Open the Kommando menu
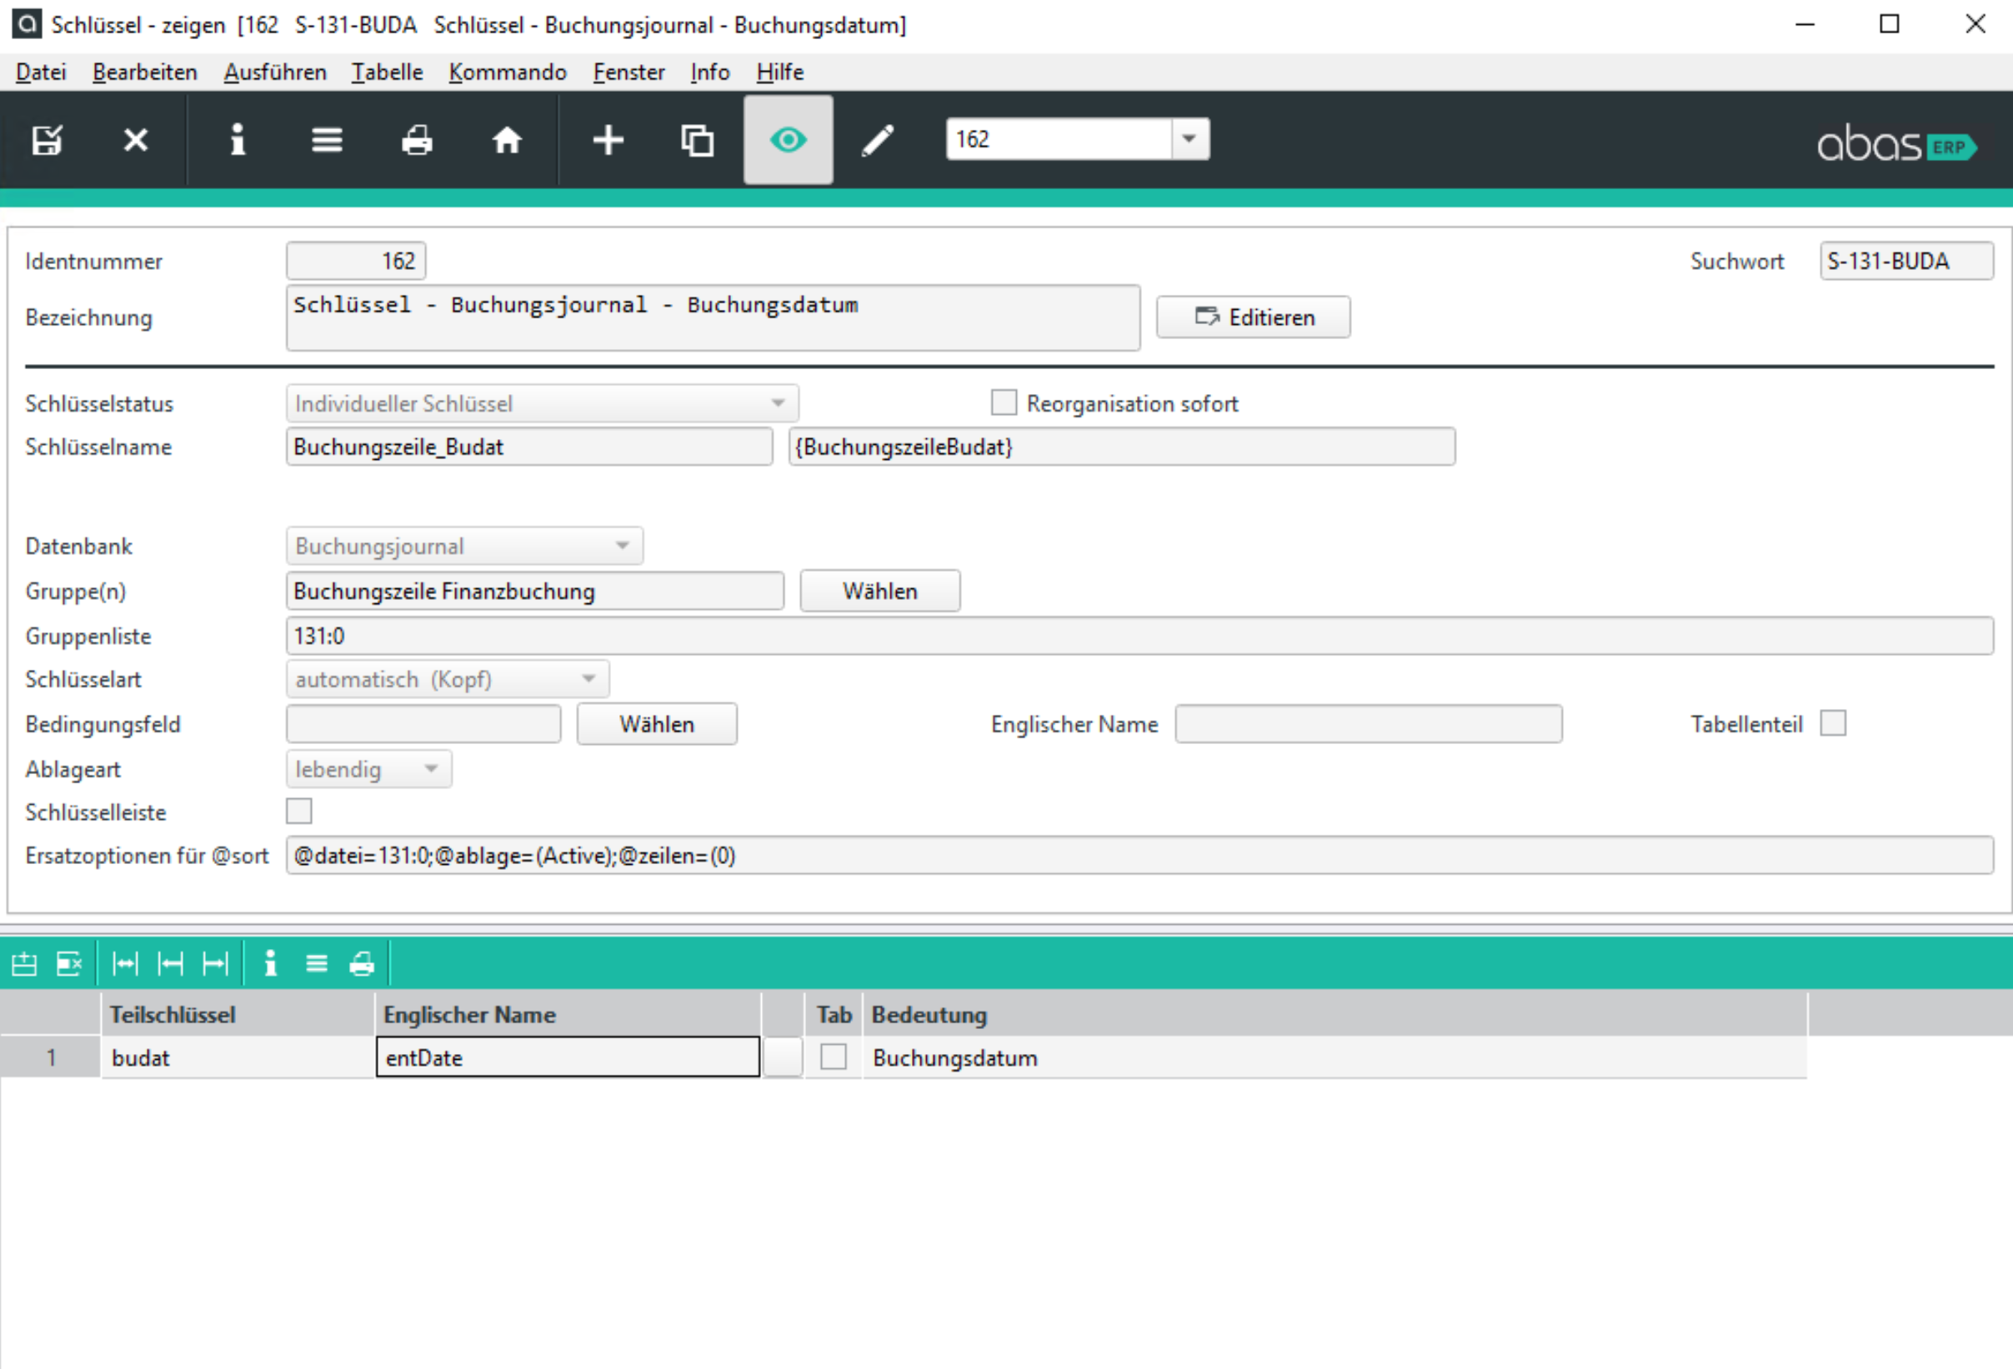 click(x=507, y=72)
